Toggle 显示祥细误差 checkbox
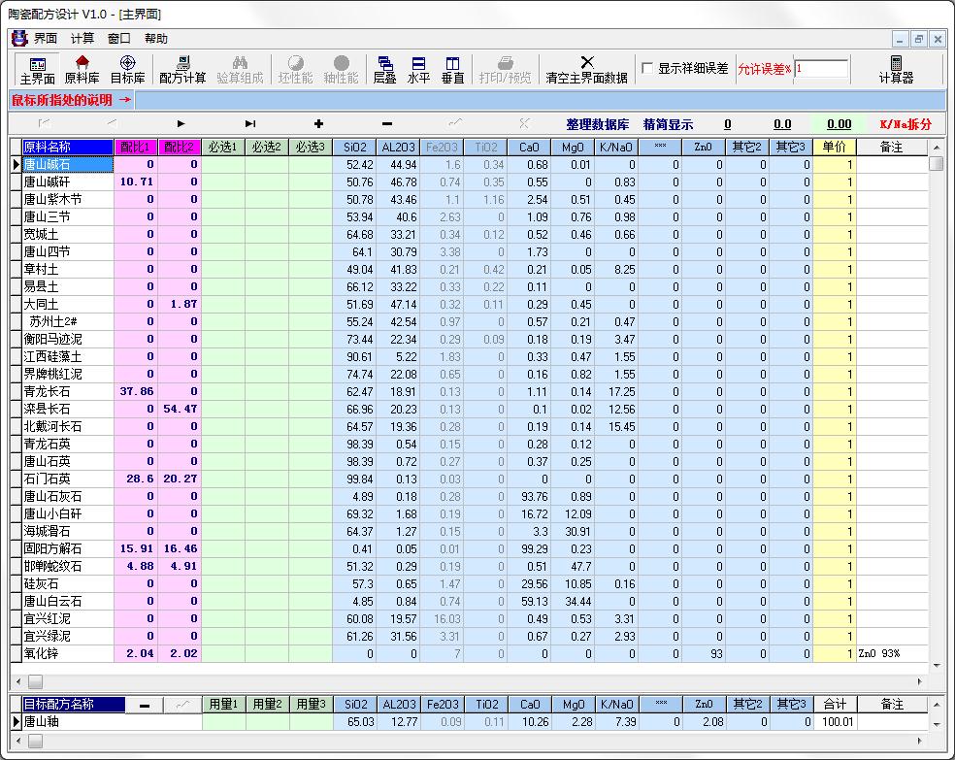 647,68
